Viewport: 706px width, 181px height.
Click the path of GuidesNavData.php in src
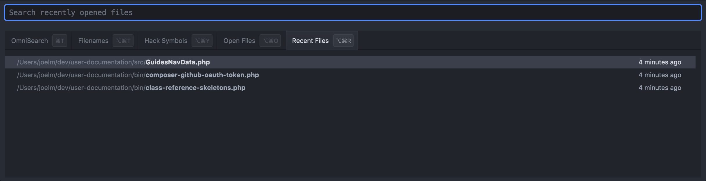click(x=81, y=62)
